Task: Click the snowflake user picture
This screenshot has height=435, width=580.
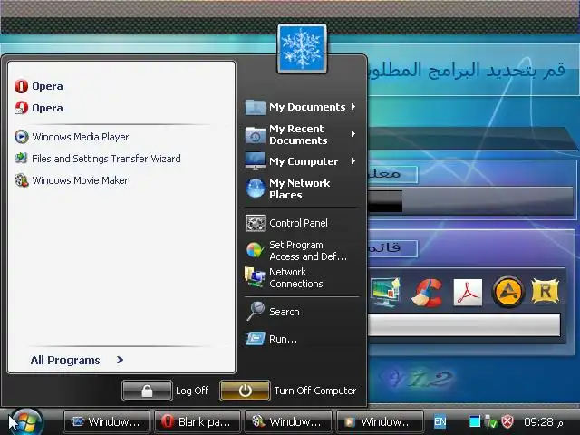Action: pos(302,48)
